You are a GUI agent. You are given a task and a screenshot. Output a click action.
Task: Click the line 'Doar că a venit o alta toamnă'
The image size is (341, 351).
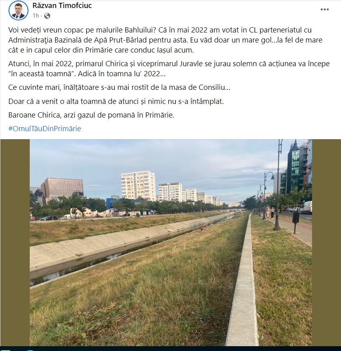coord(116,101)
